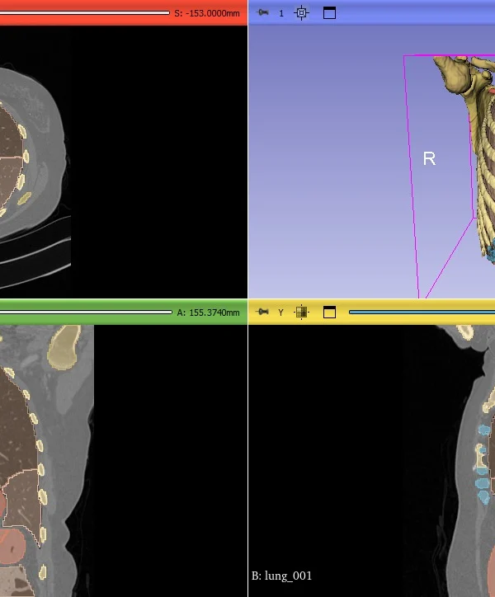The image size is (495, 597).
Task: Click the A: 155.3740mm offset value
Action: (209, 313)
